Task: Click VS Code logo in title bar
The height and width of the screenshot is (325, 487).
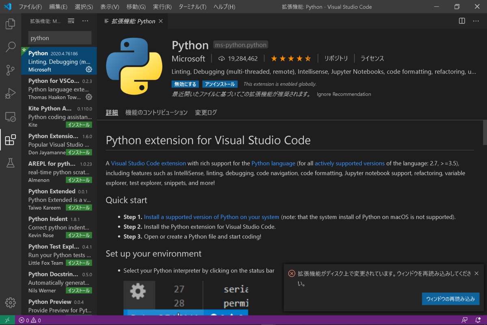Action: [8, 7]
